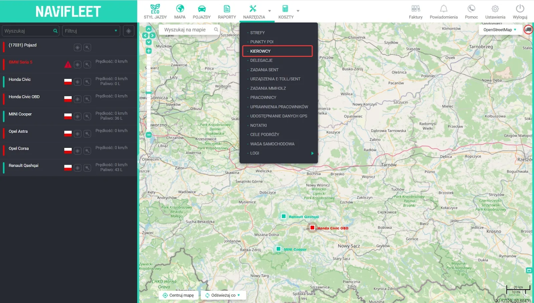Open the OpenStreetMap layer dropdown
The image size is (534, 303).
pos(500,30)
